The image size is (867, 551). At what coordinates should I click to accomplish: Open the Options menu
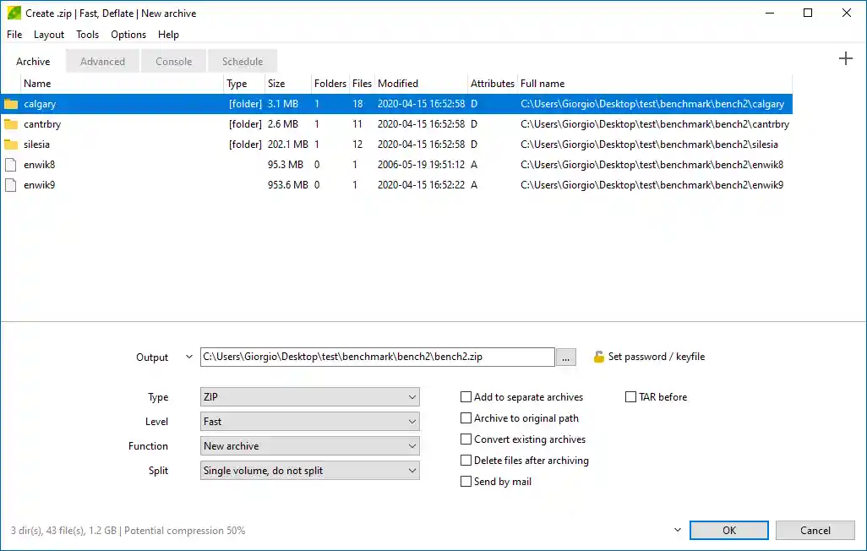click(128, 35)
